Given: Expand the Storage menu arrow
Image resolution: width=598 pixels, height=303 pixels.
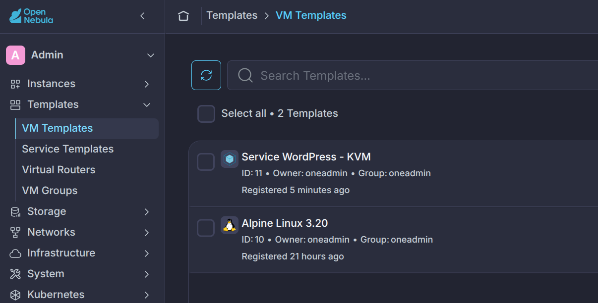Looking at the screenshot, I should point(147,211).
